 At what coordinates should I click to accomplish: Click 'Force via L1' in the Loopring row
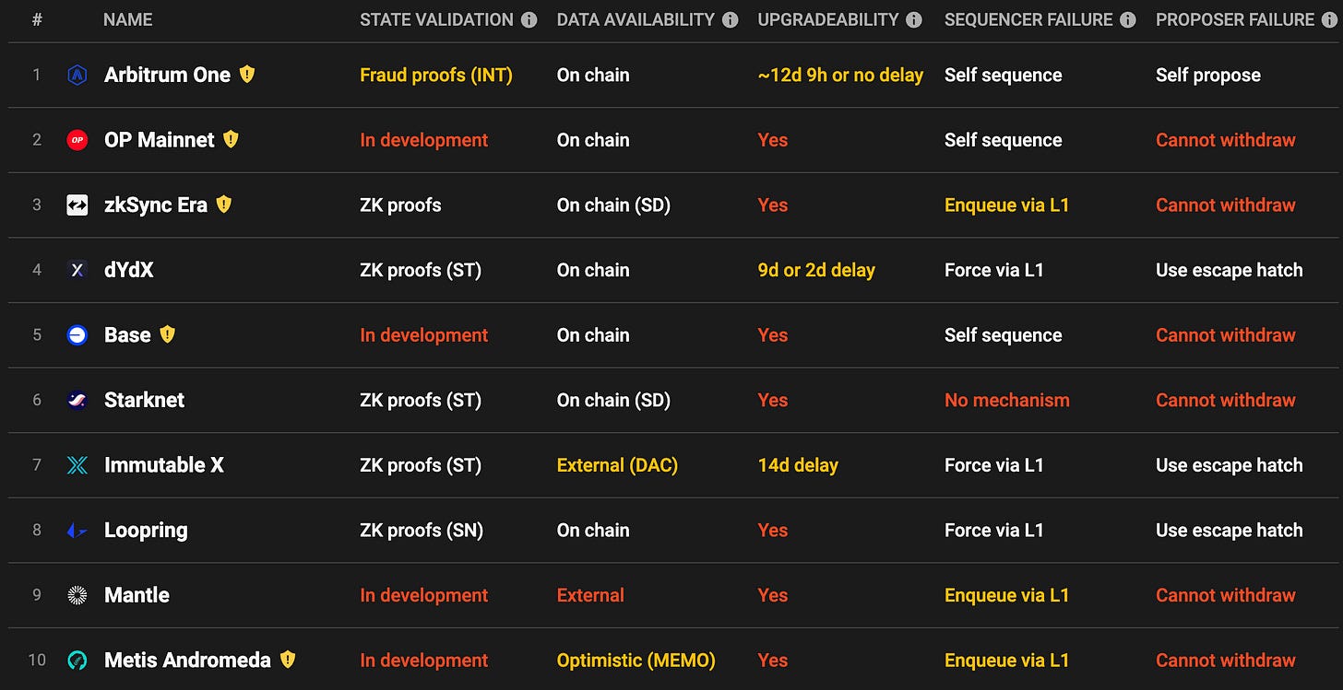coord(994,531)
